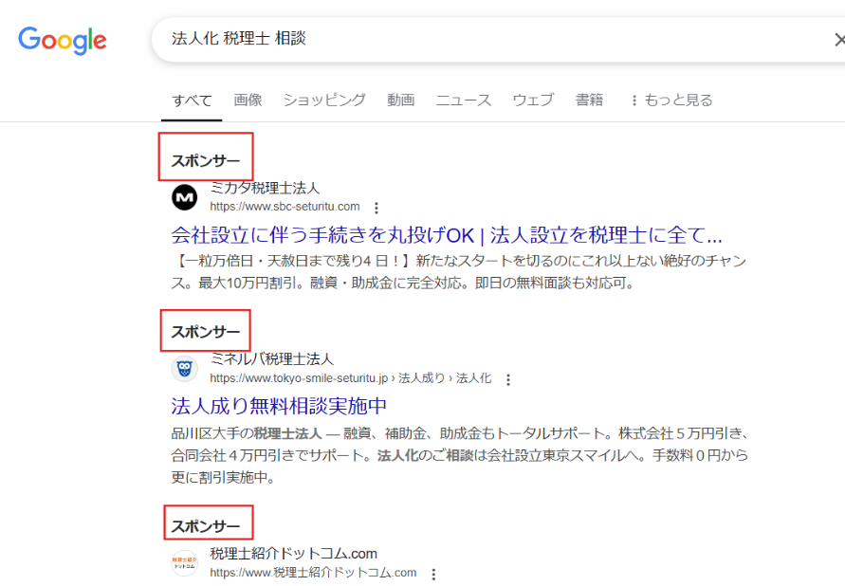Click the Google logo
This screenshot has width=845, height=586.
[x=62, y=41]
